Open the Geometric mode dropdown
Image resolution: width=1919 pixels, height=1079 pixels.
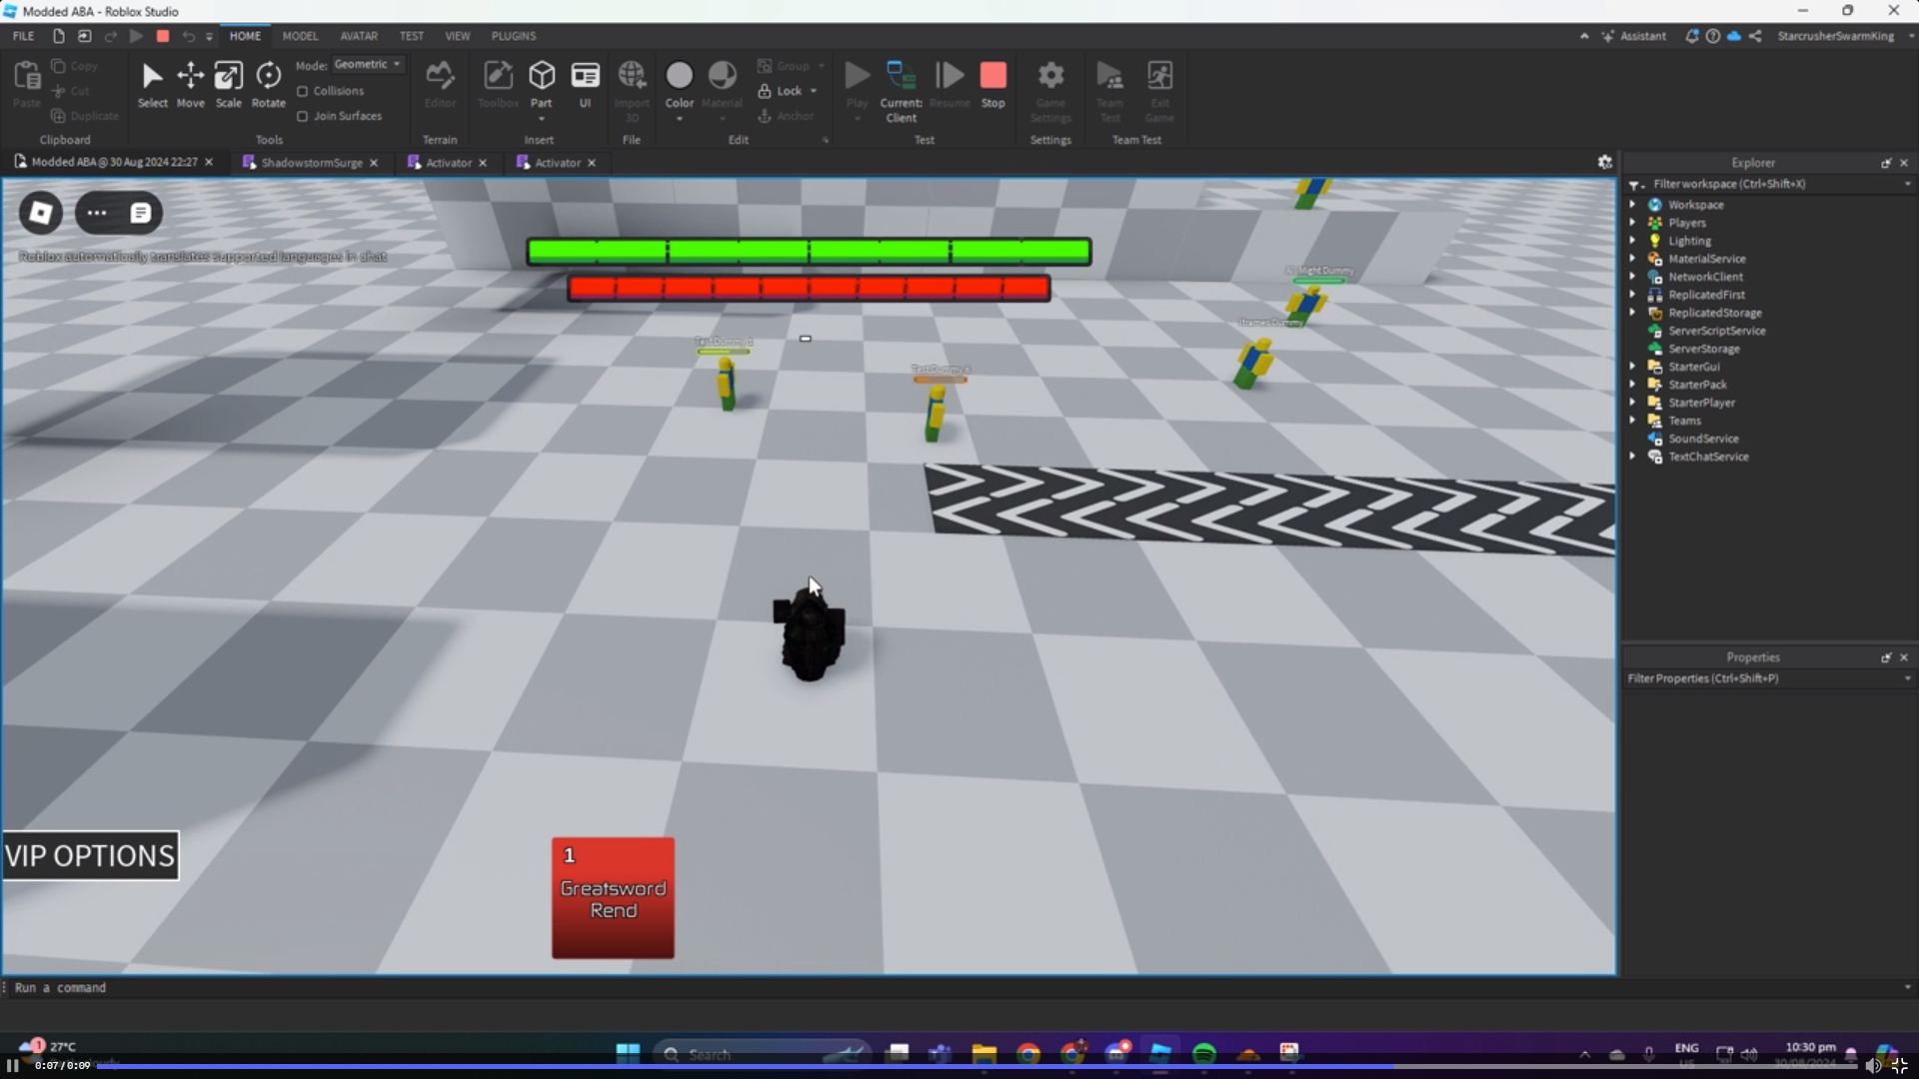(x=368, y=64)
